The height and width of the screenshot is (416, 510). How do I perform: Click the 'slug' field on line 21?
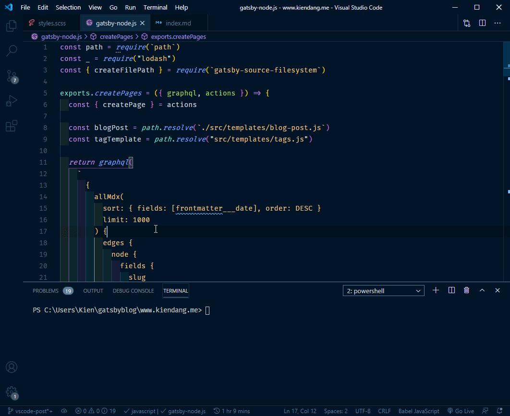pos(137,277)
